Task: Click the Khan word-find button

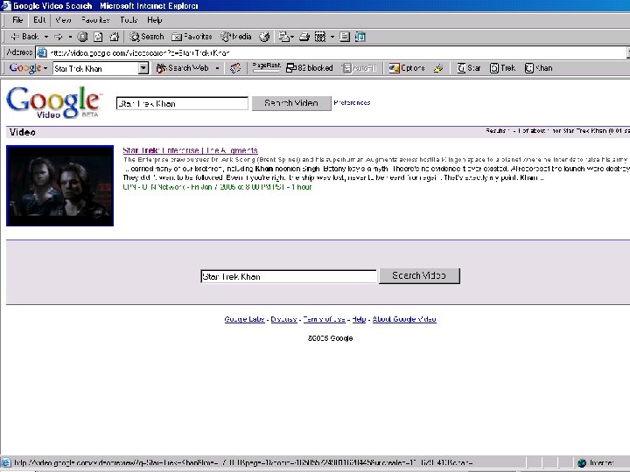Action: [x=539, y=68]
